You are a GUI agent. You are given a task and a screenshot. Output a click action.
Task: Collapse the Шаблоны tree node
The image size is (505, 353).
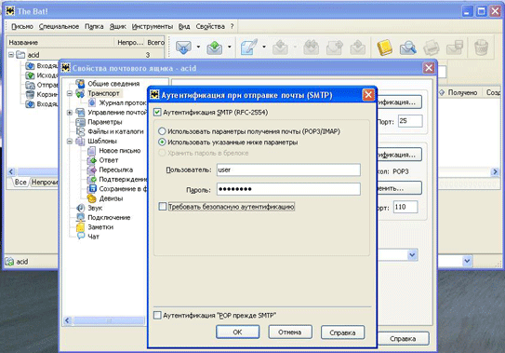(x=70, y=141)
